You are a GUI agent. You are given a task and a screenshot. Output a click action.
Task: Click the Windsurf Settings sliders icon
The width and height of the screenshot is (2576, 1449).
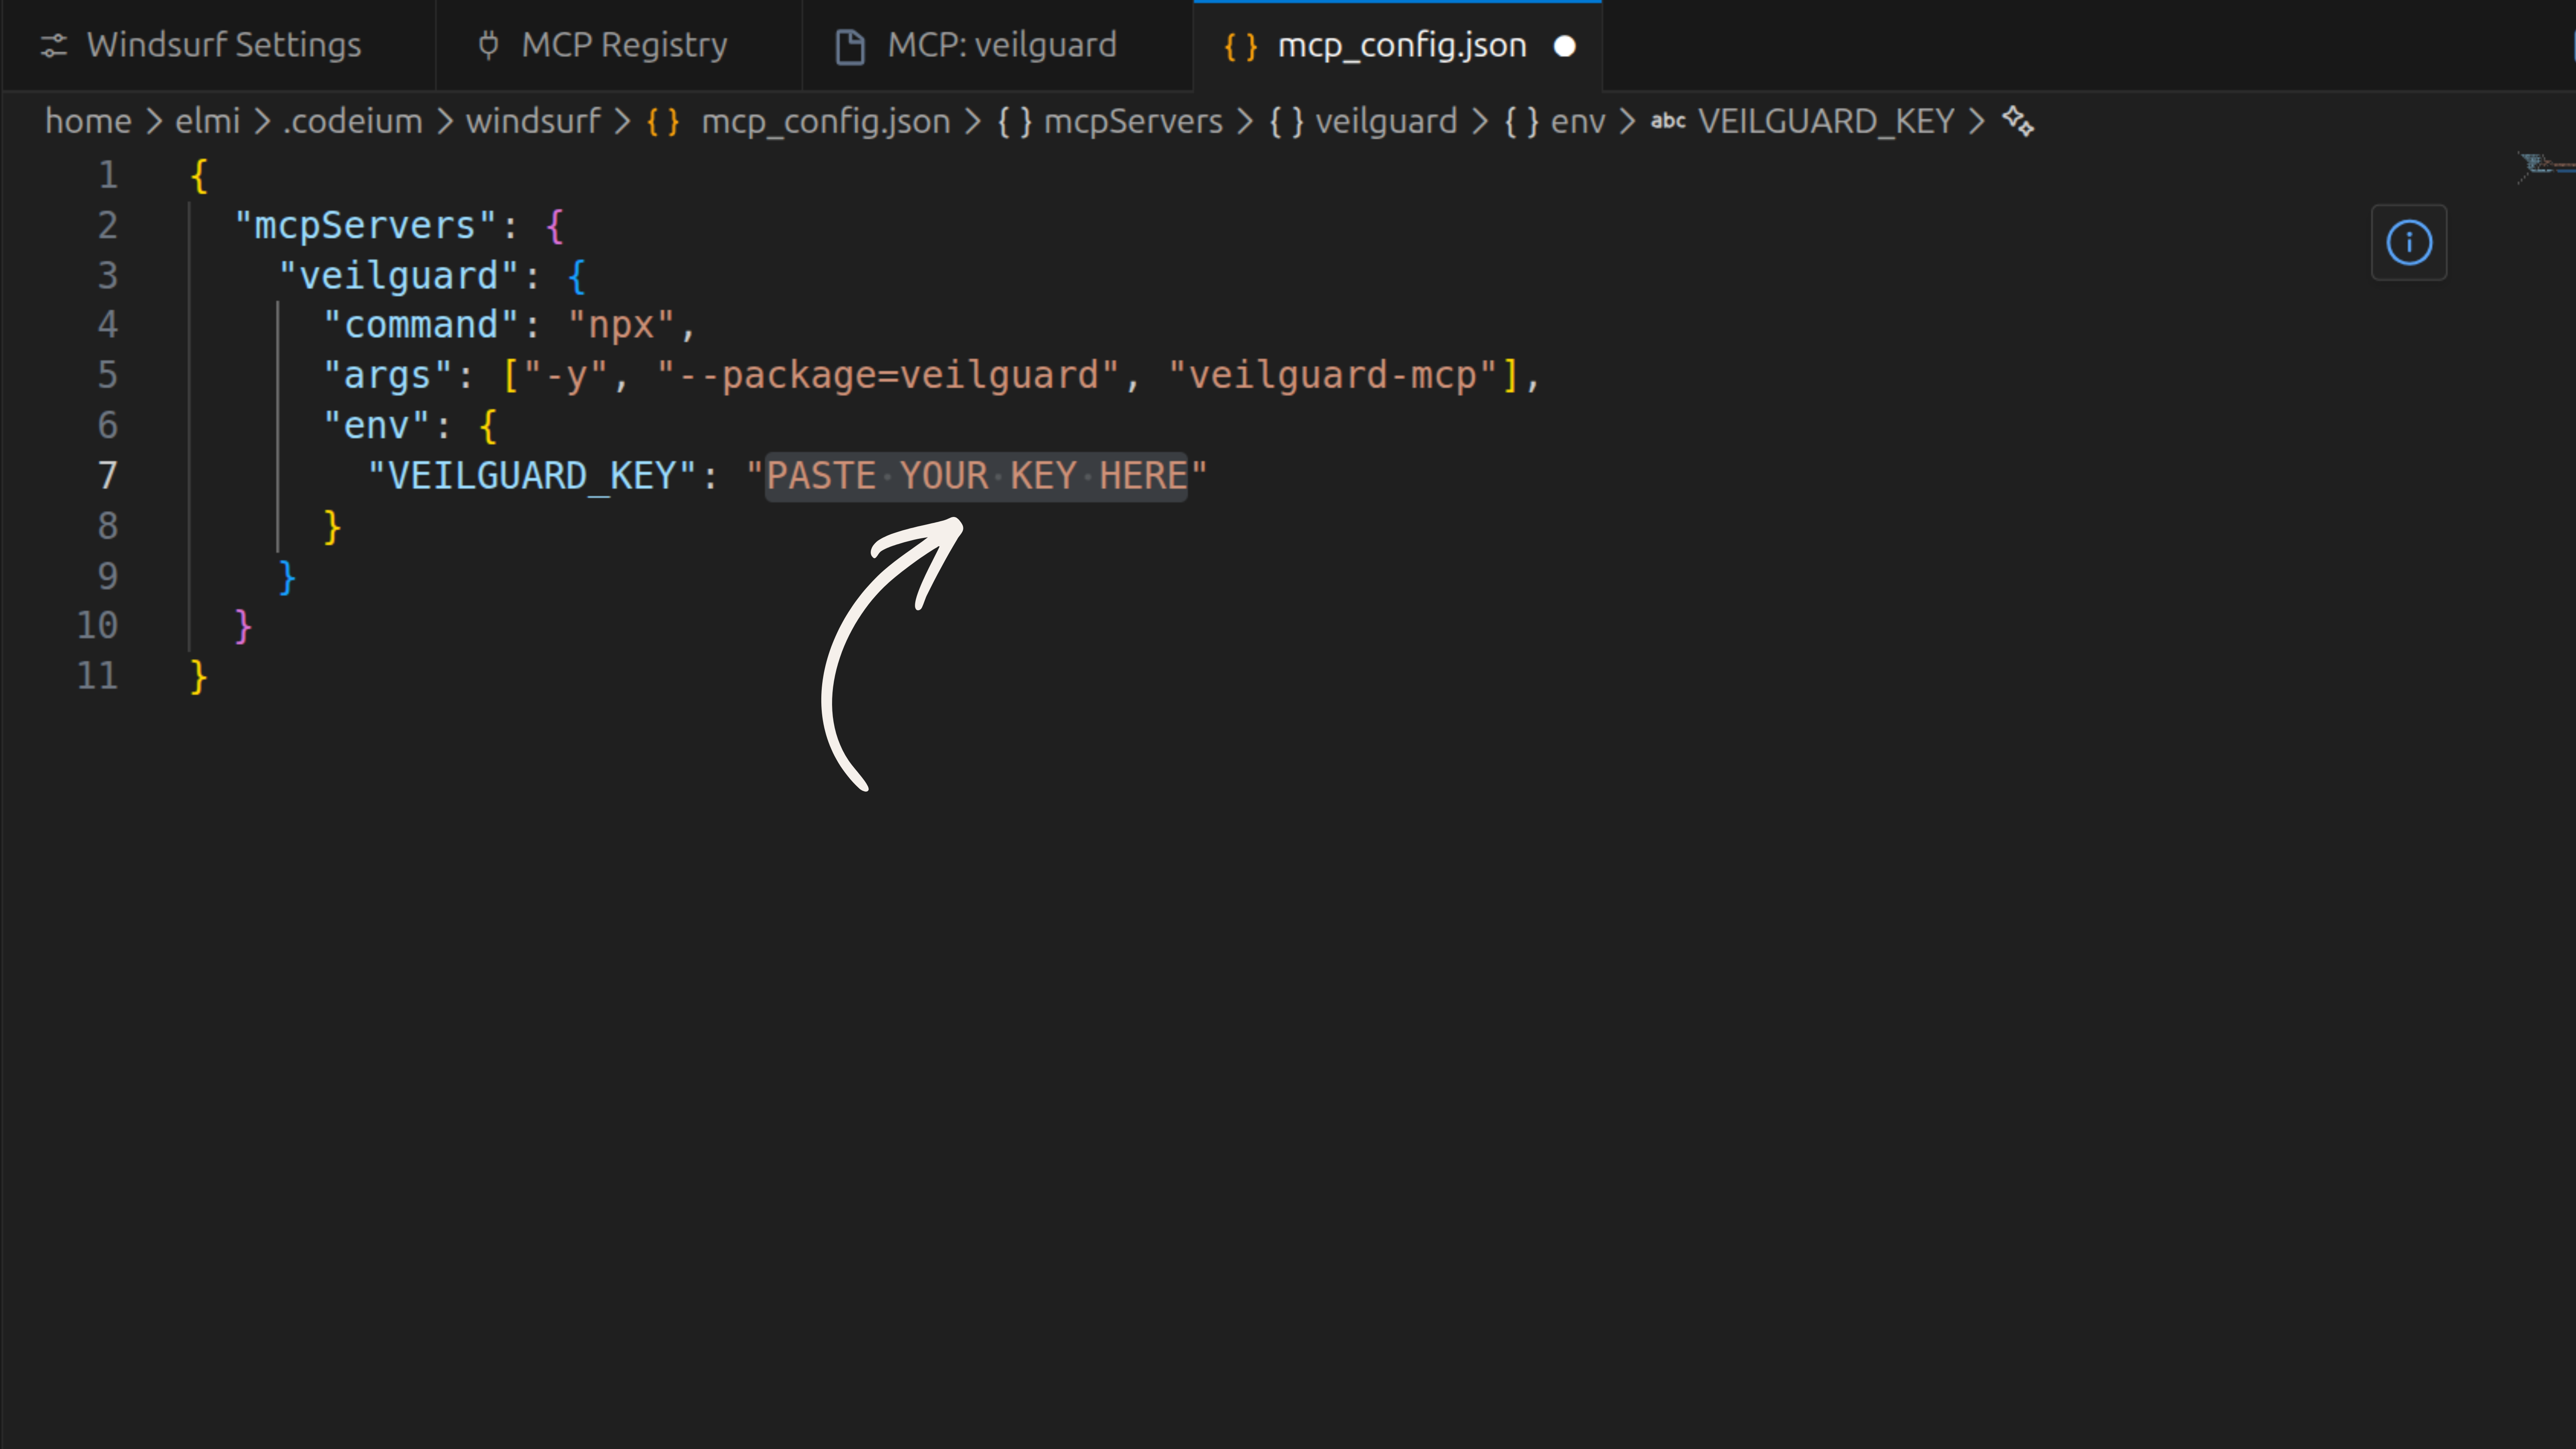click(54, 46)
